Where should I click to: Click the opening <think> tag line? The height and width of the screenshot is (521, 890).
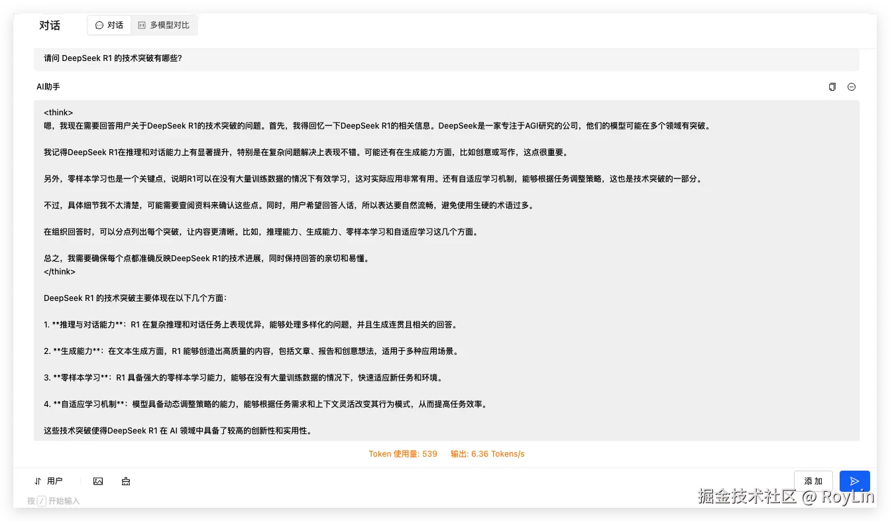58,113
